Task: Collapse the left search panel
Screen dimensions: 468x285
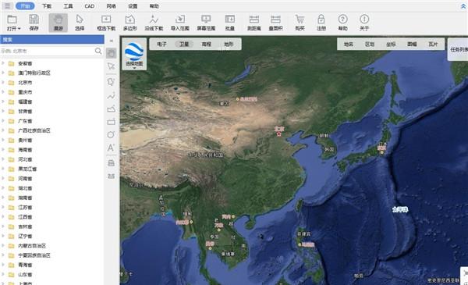Action: click(112, 41)
